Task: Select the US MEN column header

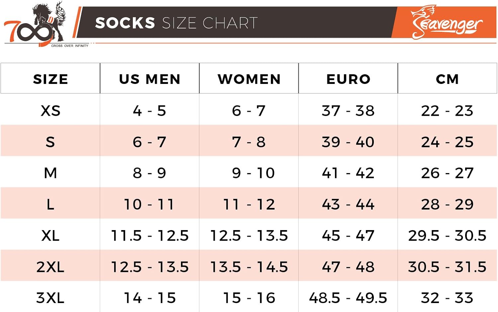Action: [150, 79]
